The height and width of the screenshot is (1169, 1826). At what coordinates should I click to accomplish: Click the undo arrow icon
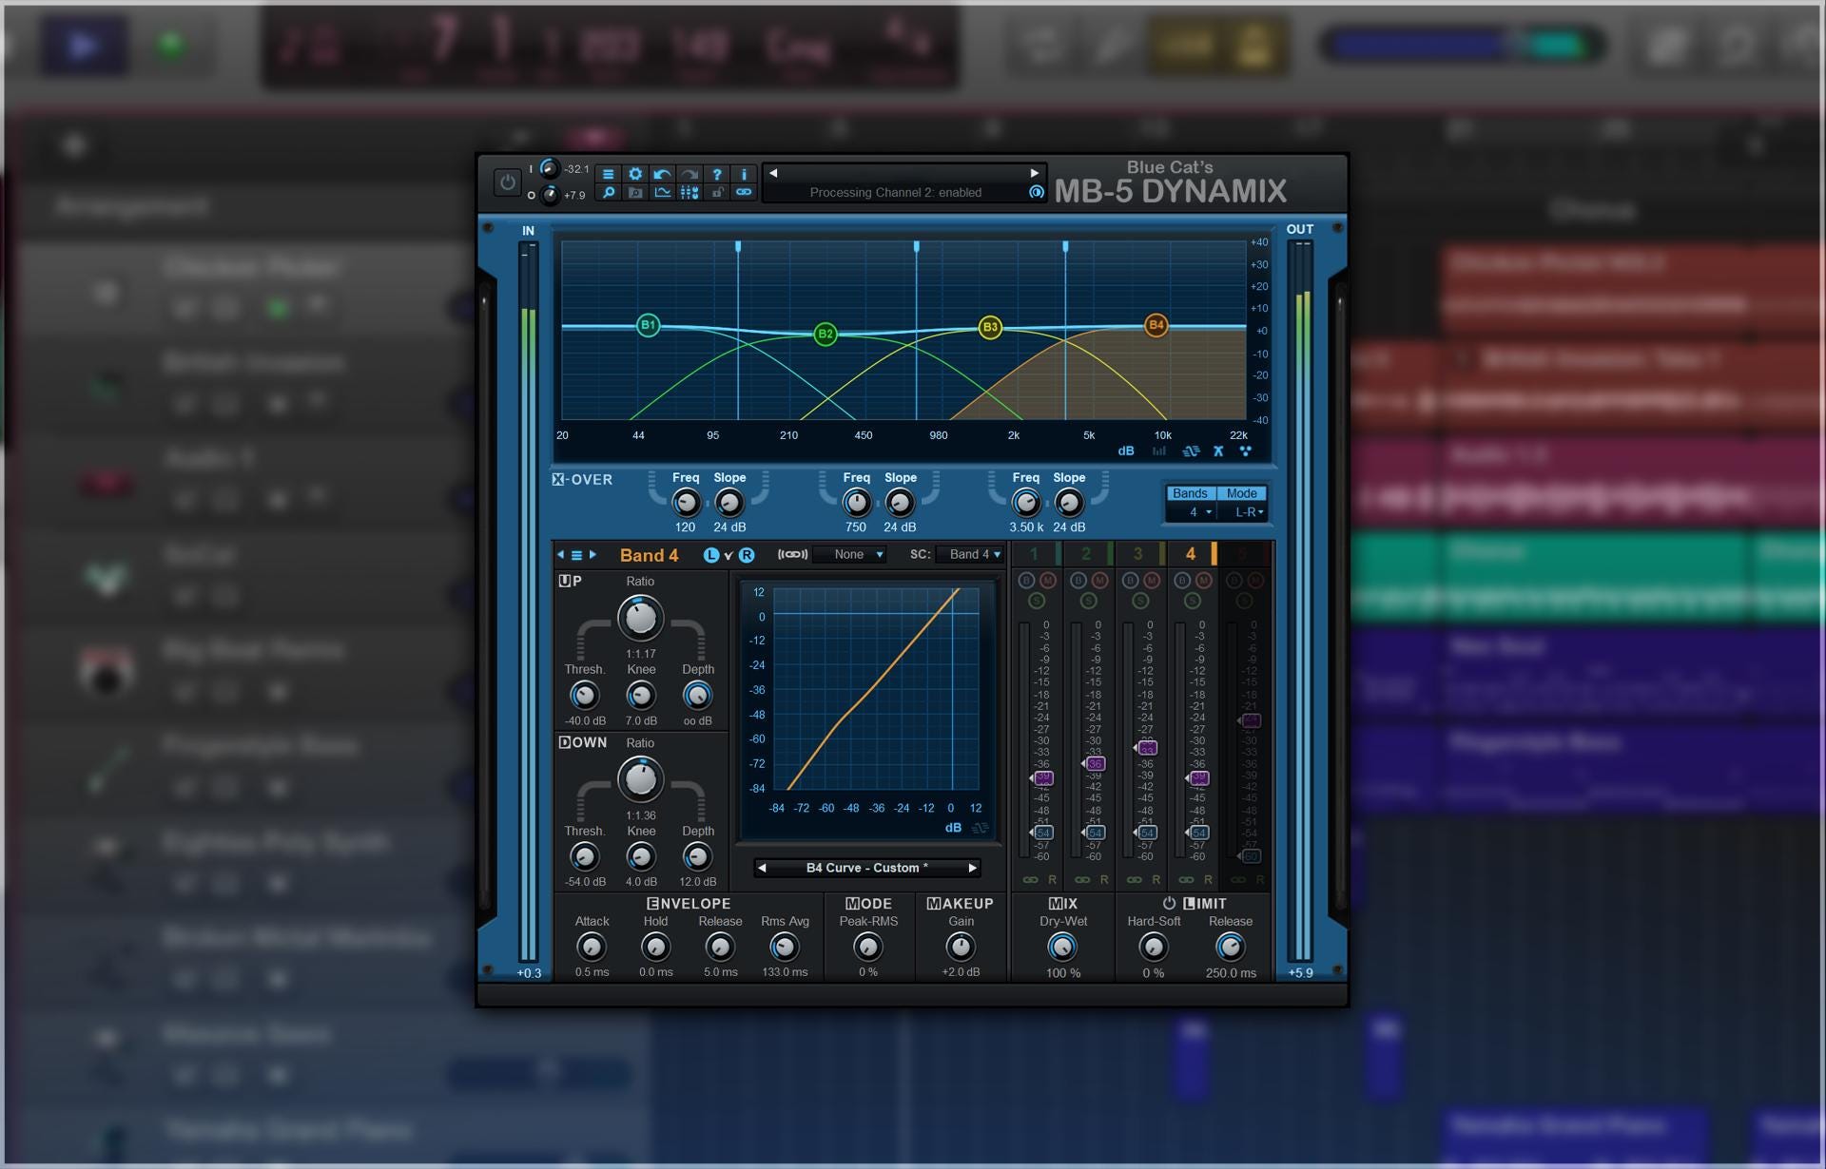[662, 174]
